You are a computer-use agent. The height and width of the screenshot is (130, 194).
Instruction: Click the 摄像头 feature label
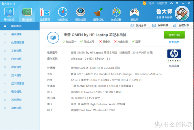(x=106, y=41)
